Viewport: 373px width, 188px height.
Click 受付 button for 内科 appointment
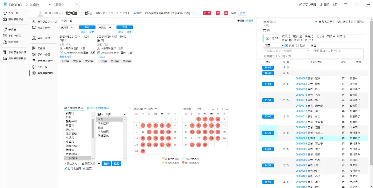(87, 27)
